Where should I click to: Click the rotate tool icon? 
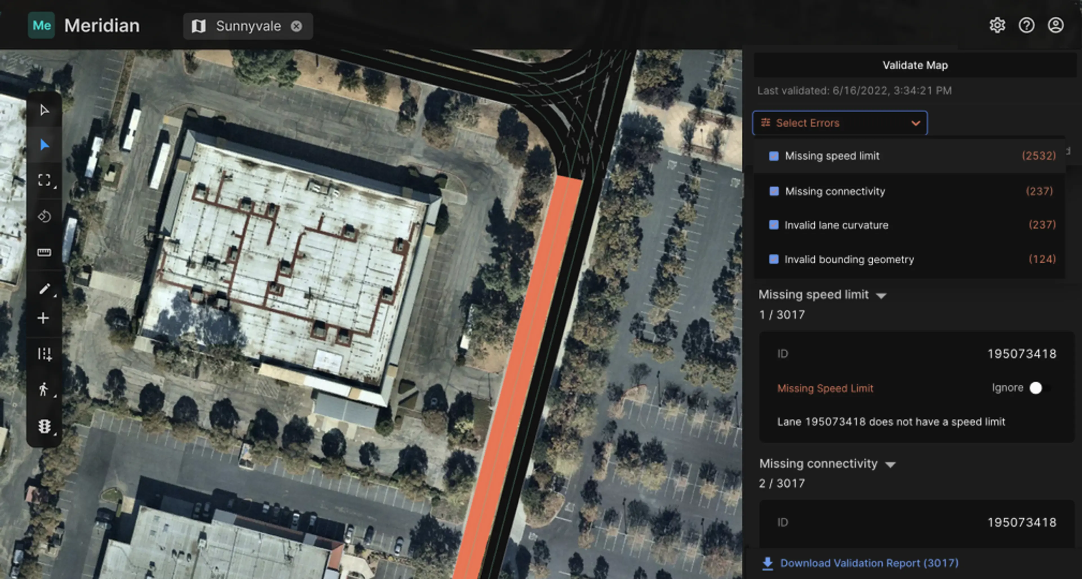coord(44,216)
